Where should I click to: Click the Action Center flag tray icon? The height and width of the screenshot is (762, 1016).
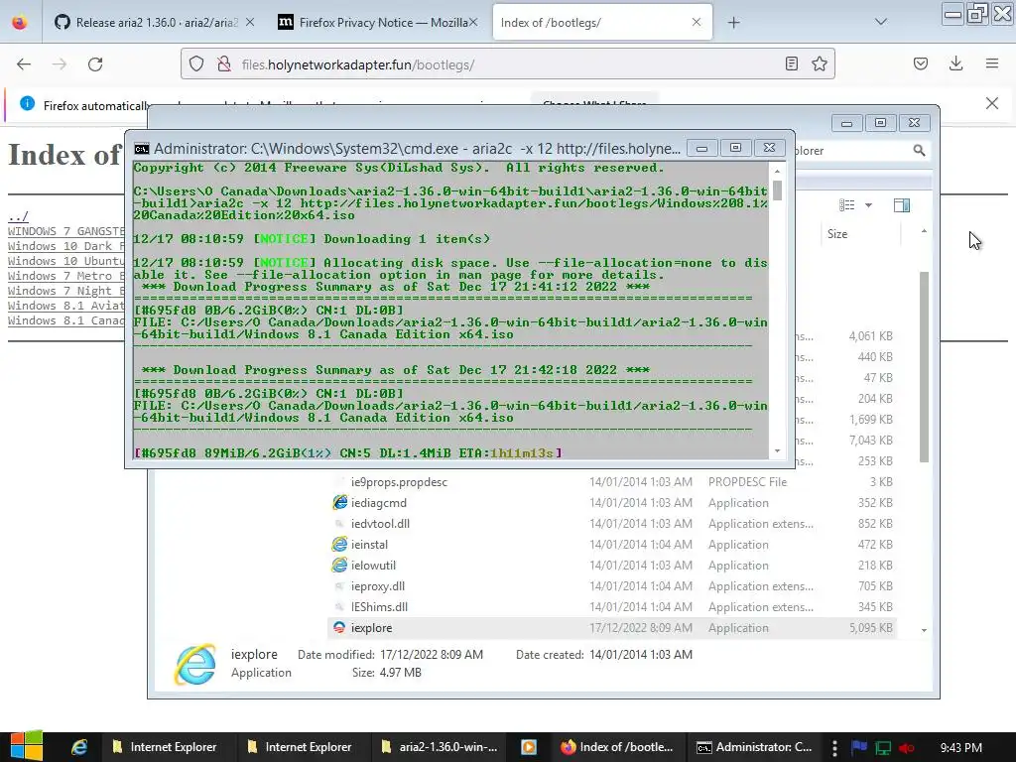pos(859,747)
